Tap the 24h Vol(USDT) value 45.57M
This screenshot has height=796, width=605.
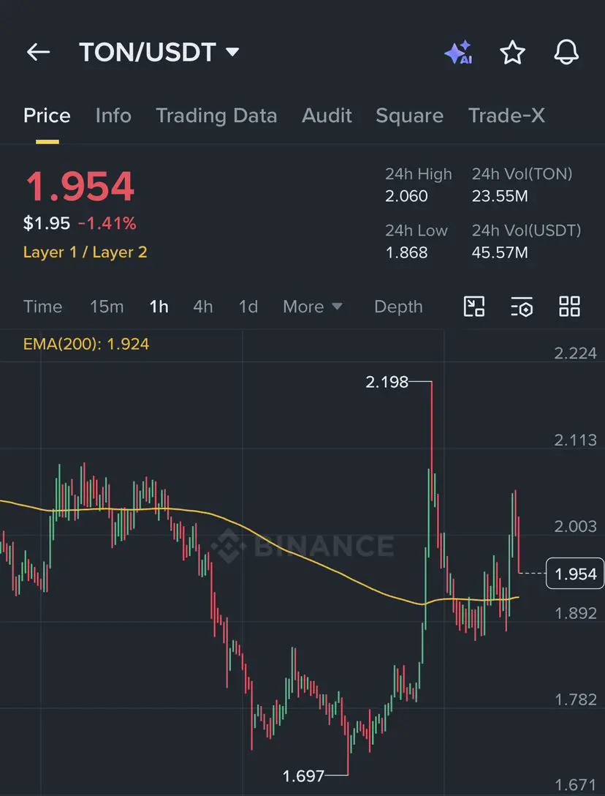click(x=500, y=252)
